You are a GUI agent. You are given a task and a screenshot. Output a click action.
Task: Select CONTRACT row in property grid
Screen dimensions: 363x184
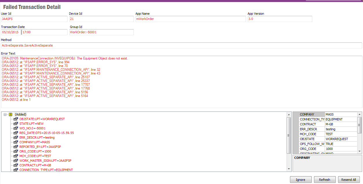coord(312,124)
